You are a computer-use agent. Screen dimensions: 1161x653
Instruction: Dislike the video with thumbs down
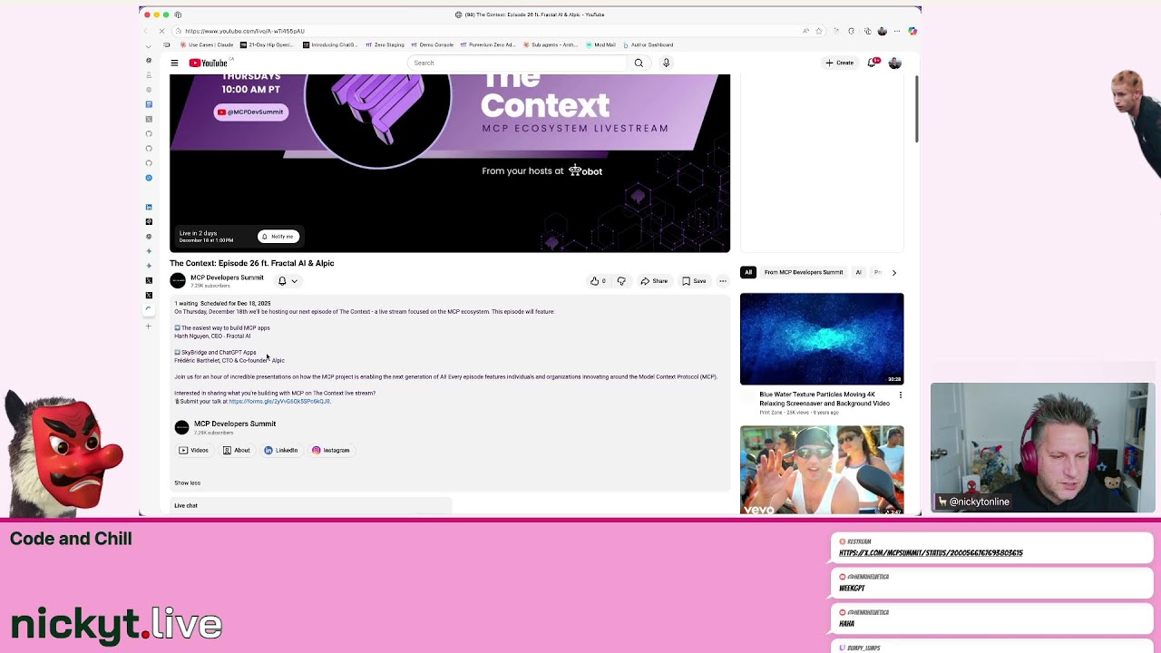click(621, 281)
